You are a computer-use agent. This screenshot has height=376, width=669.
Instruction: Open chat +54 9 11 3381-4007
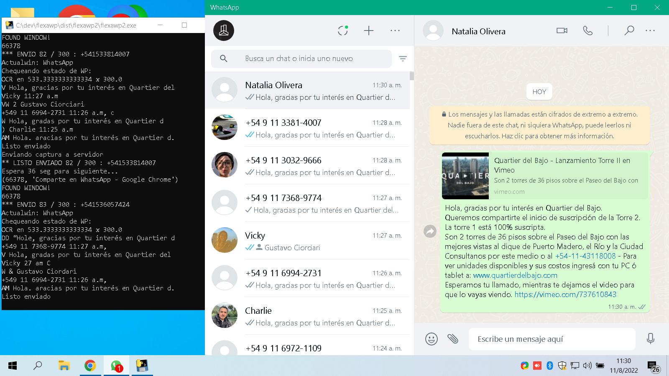[x=307, y=128]
